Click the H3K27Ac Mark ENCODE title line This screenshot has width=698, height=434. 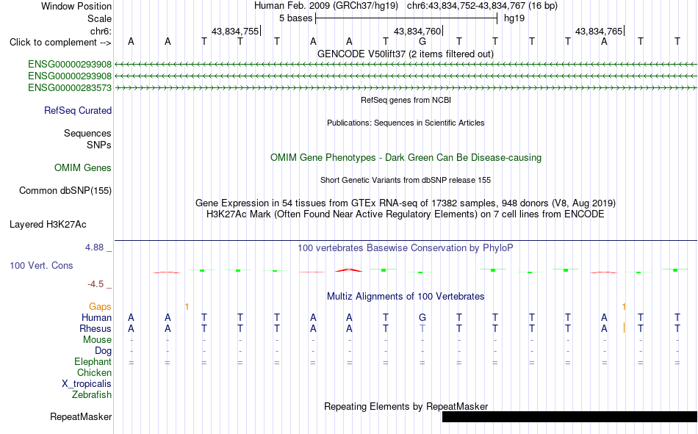point(406,214)
